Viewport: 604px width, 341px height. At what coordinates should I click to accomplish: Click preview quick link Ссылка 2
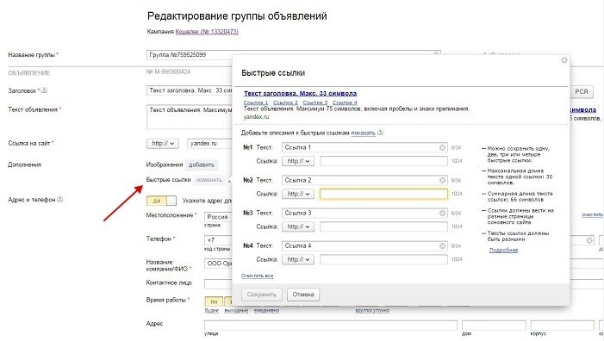285,102
